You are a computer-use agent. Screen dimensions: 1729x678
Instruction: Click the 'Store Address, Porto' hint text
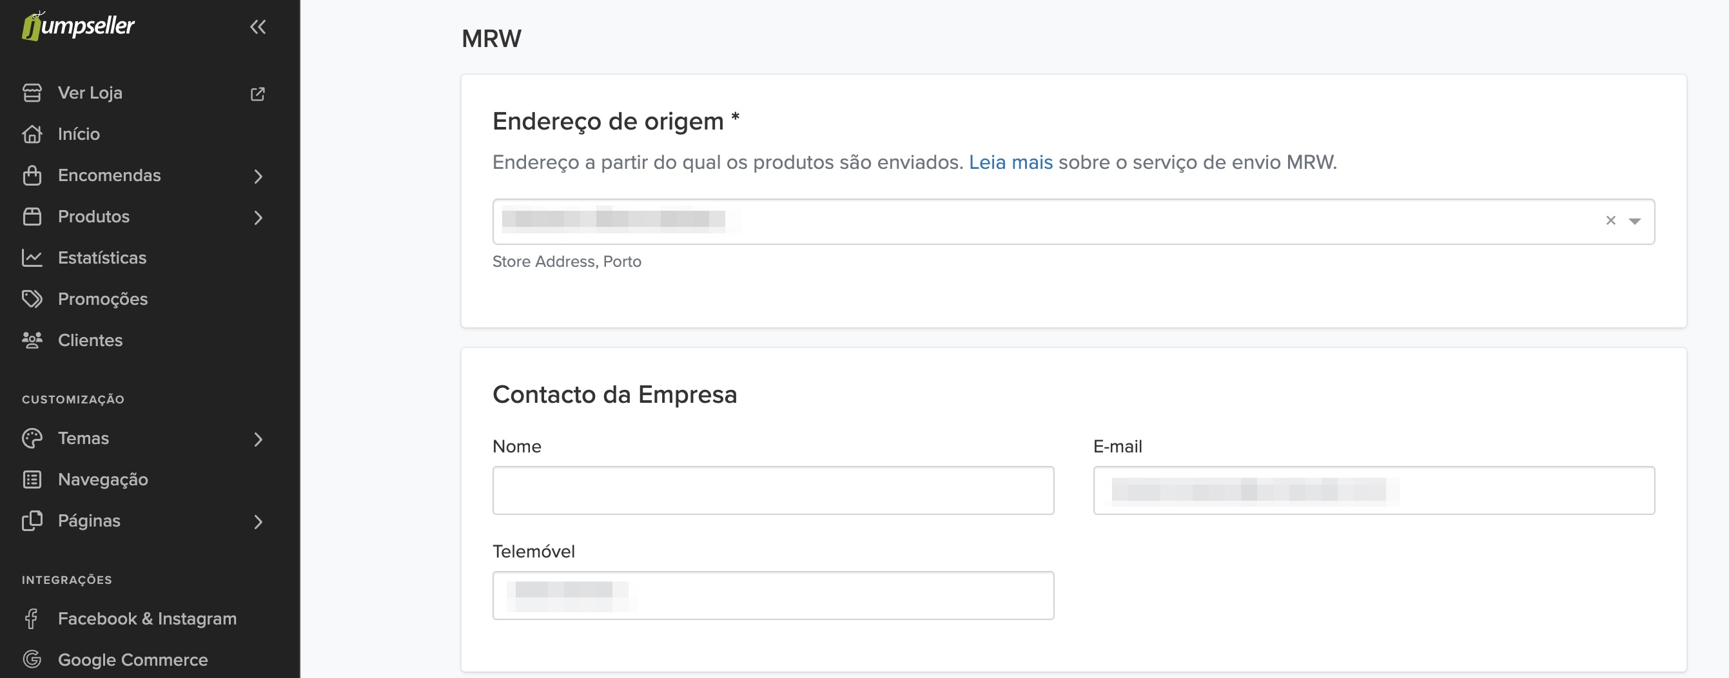567,262
